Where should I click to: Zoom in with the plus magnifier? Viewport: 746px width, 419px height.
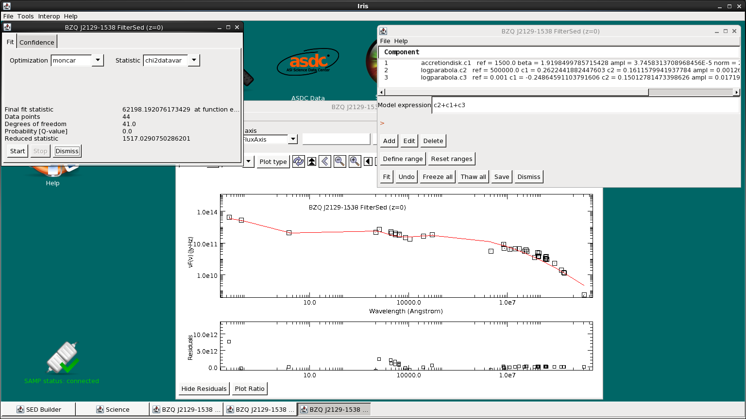coord(355,161)
